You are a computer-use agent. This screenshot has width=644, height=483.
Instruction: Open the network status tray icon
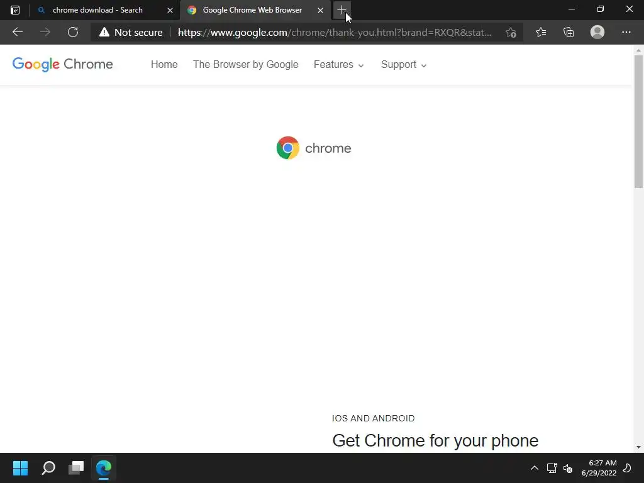coord(552,468)
